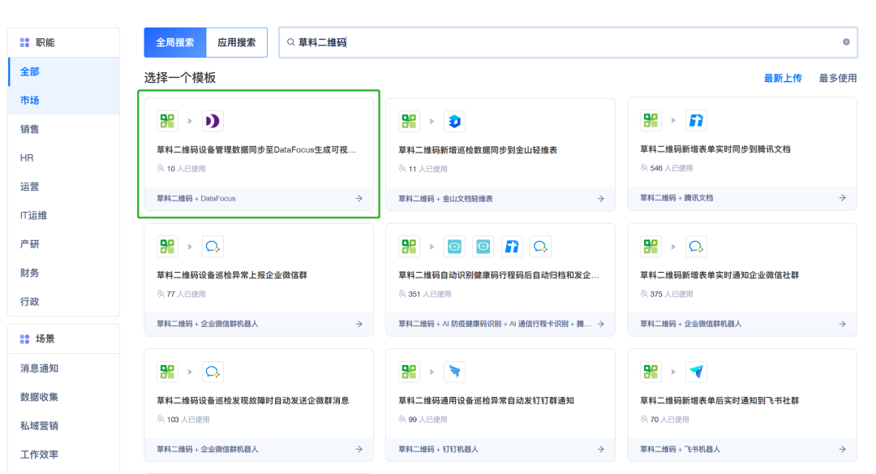The height and width of the screenshot is (474, 876).
Task: Click 场景 section header icon
Action: (x=24, y=338)
